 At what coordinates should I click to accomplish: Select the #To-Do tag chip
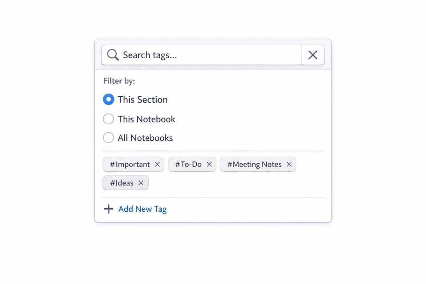coord(189,164)
